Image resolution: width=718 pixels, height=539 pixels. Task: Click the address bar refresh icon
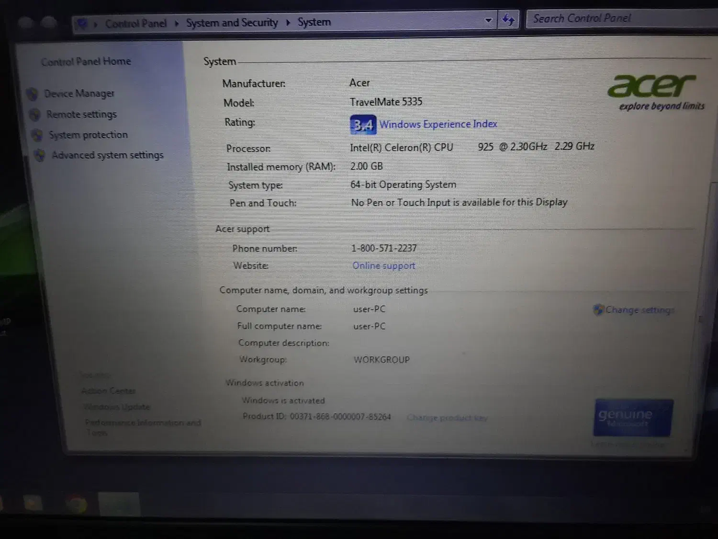click(x=508, y=20)
